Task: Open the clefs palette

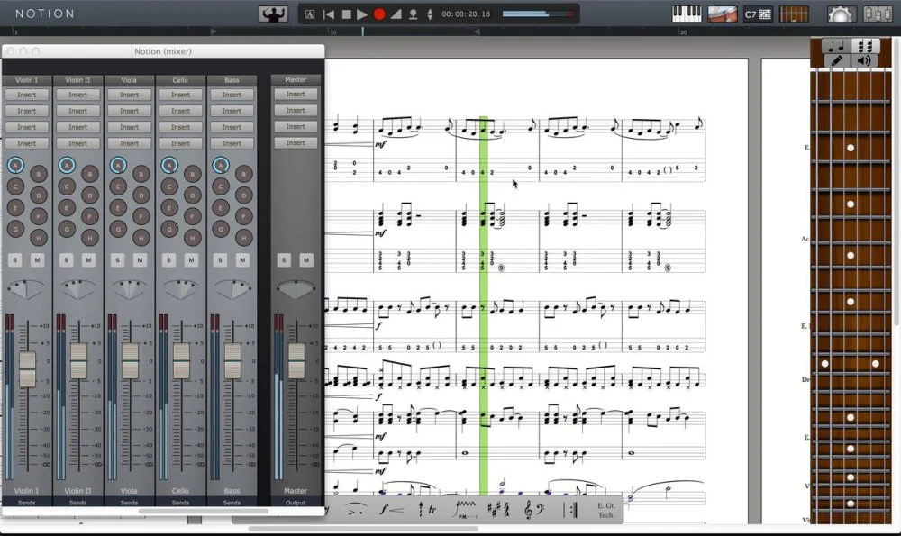Action: [533, 509]
